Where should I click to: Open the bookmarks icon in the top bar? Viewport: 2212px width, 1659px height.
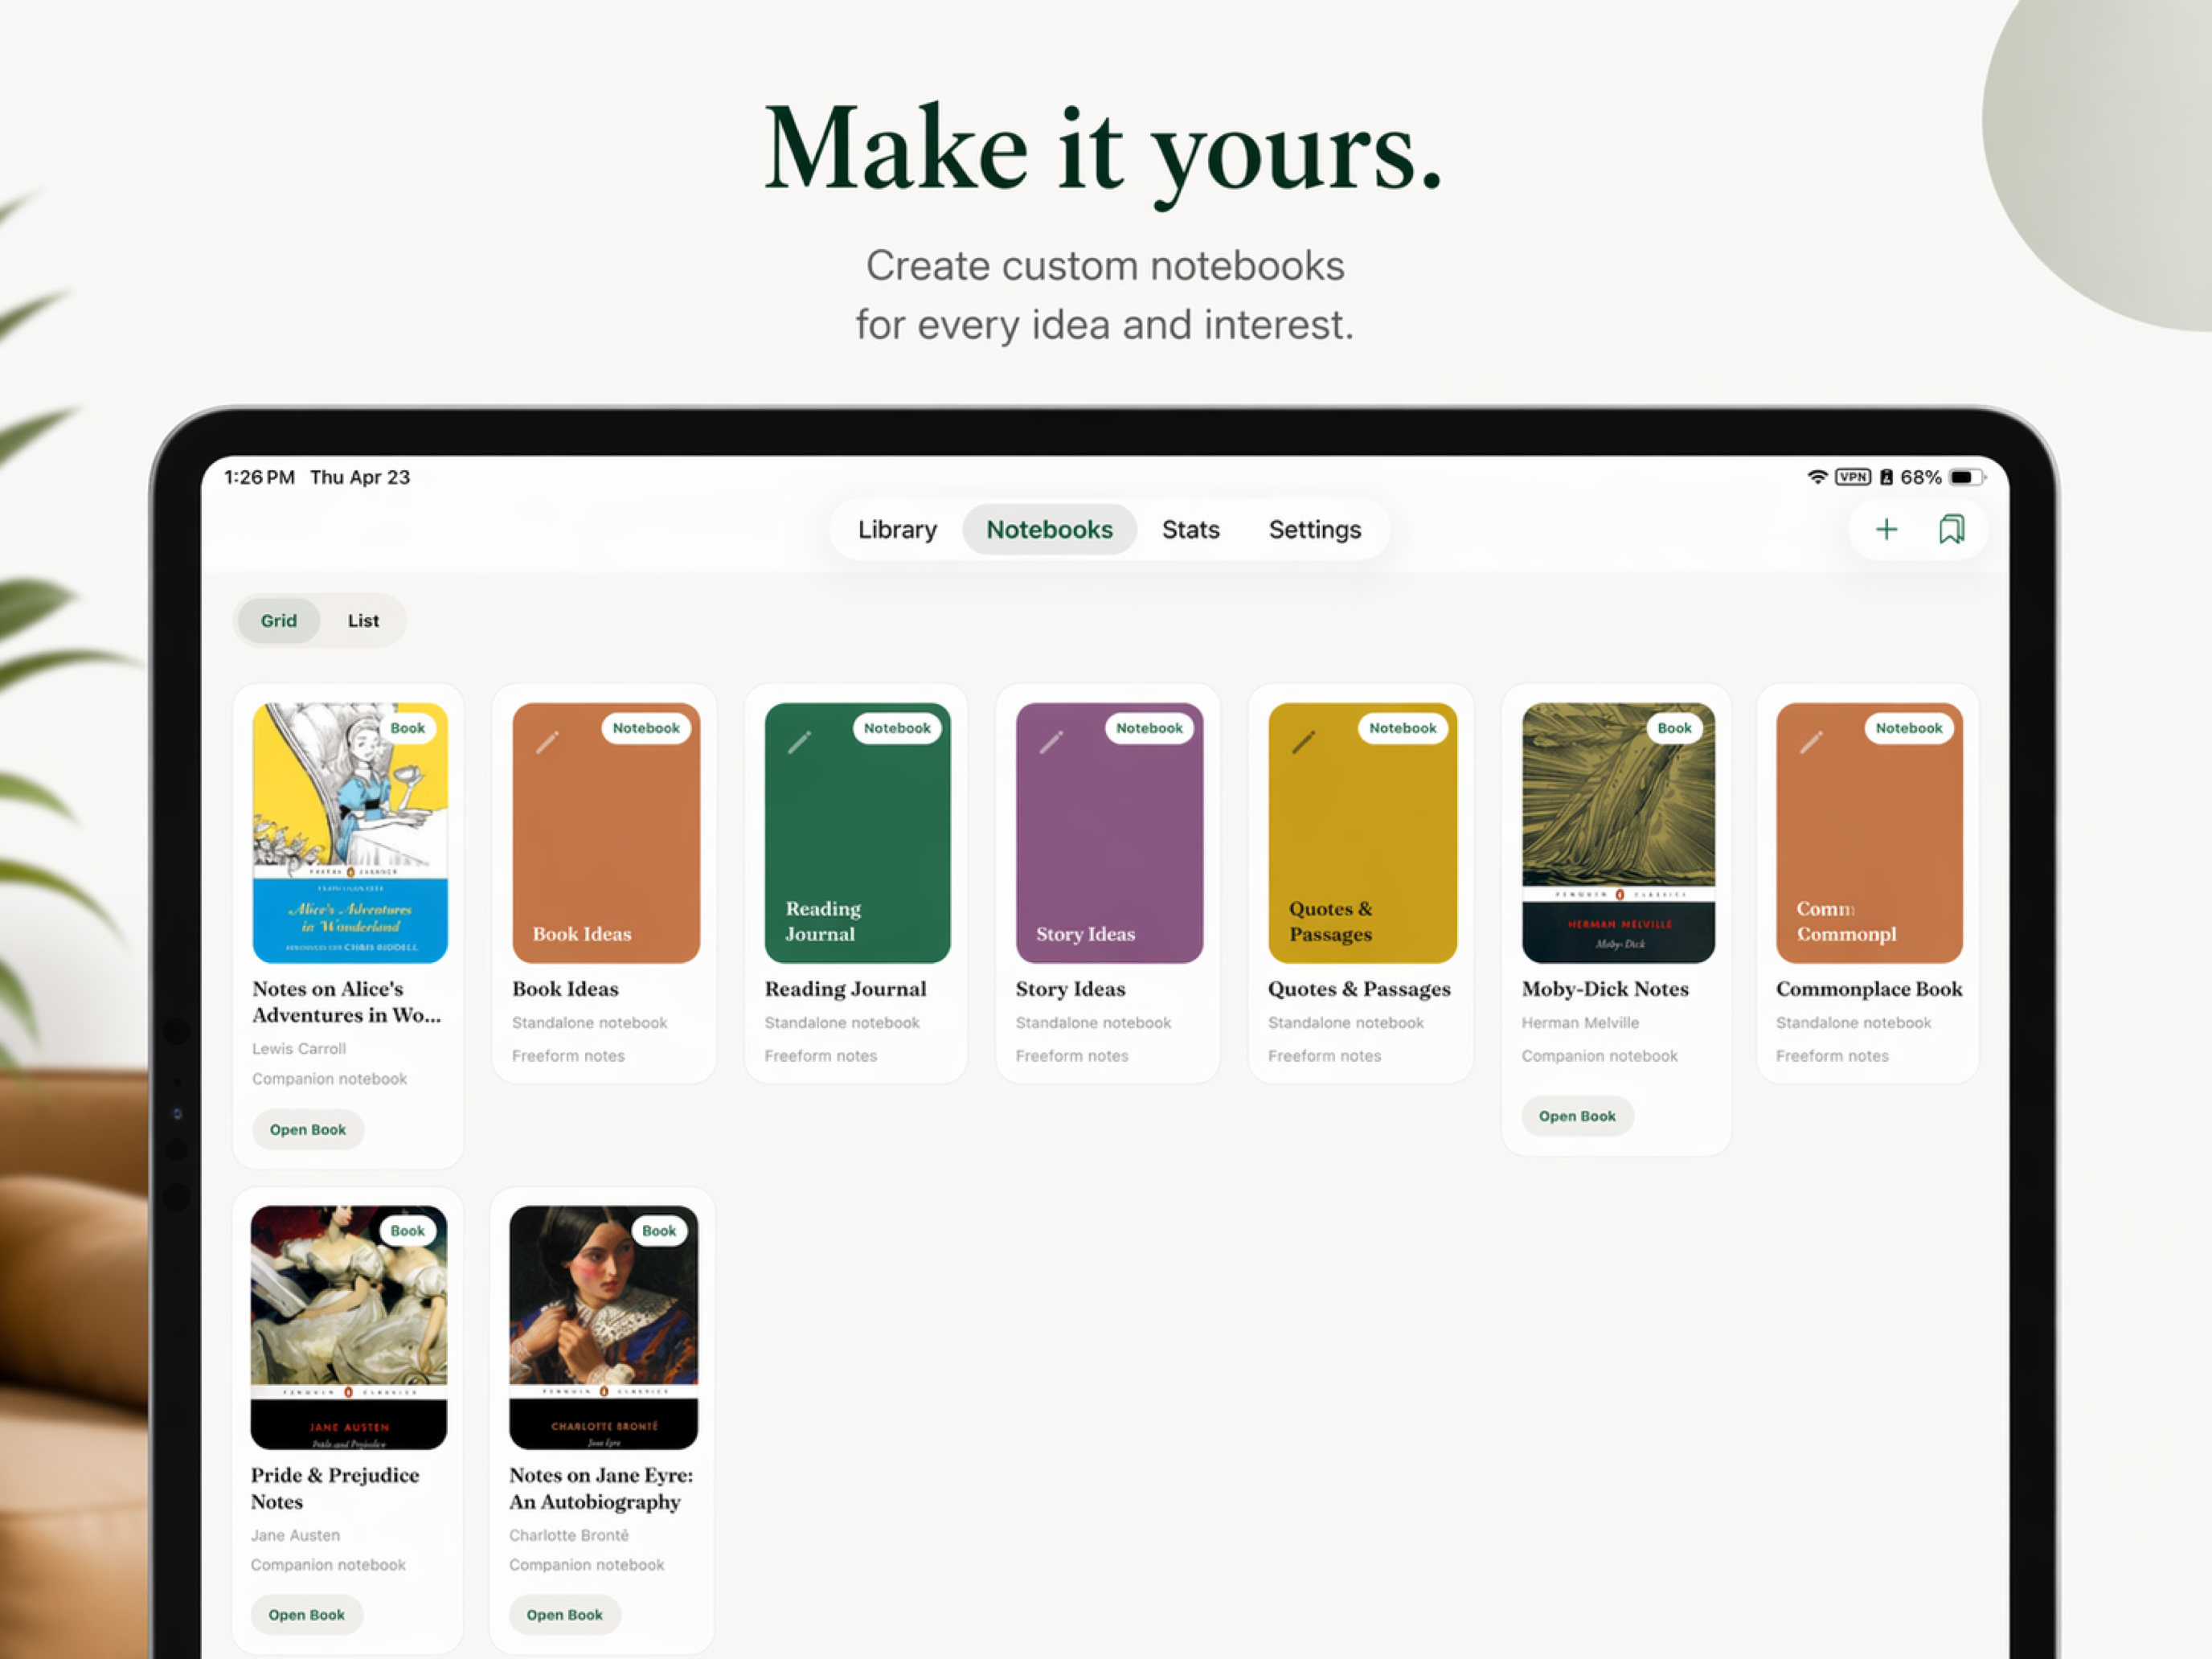tap(1951, 529)
